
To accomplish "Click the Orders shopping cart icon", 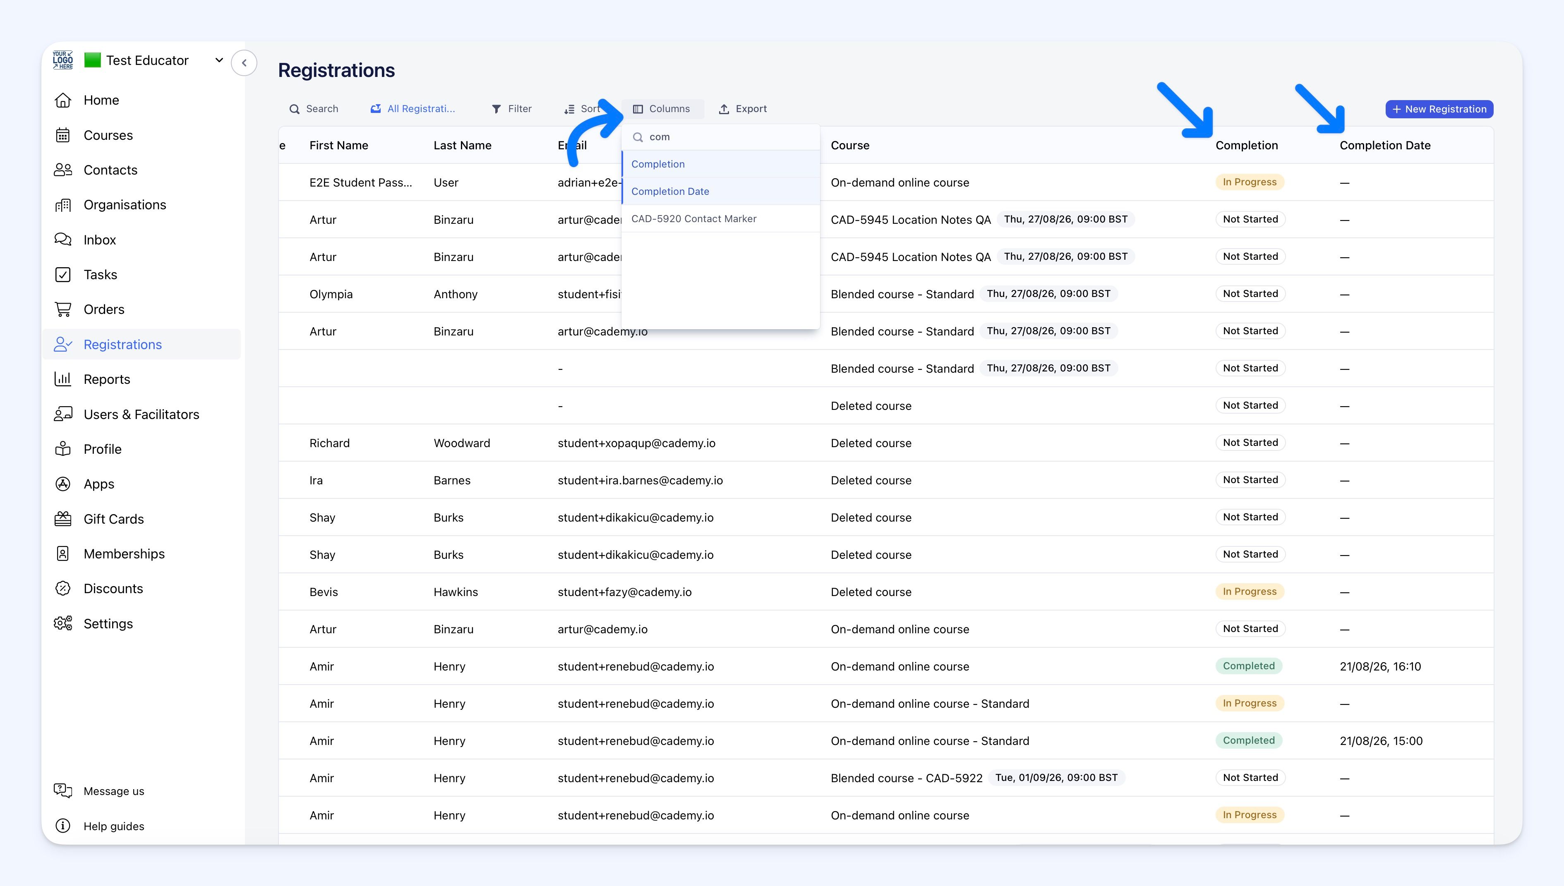I will coord(62,309).
